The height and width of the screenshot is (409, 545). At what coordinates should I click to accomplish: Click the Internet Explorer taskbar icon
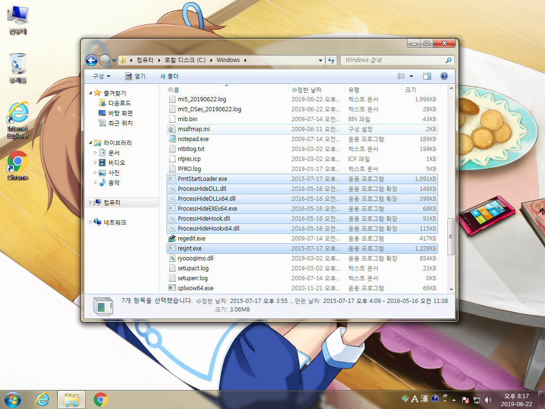[x=42, y=400]
